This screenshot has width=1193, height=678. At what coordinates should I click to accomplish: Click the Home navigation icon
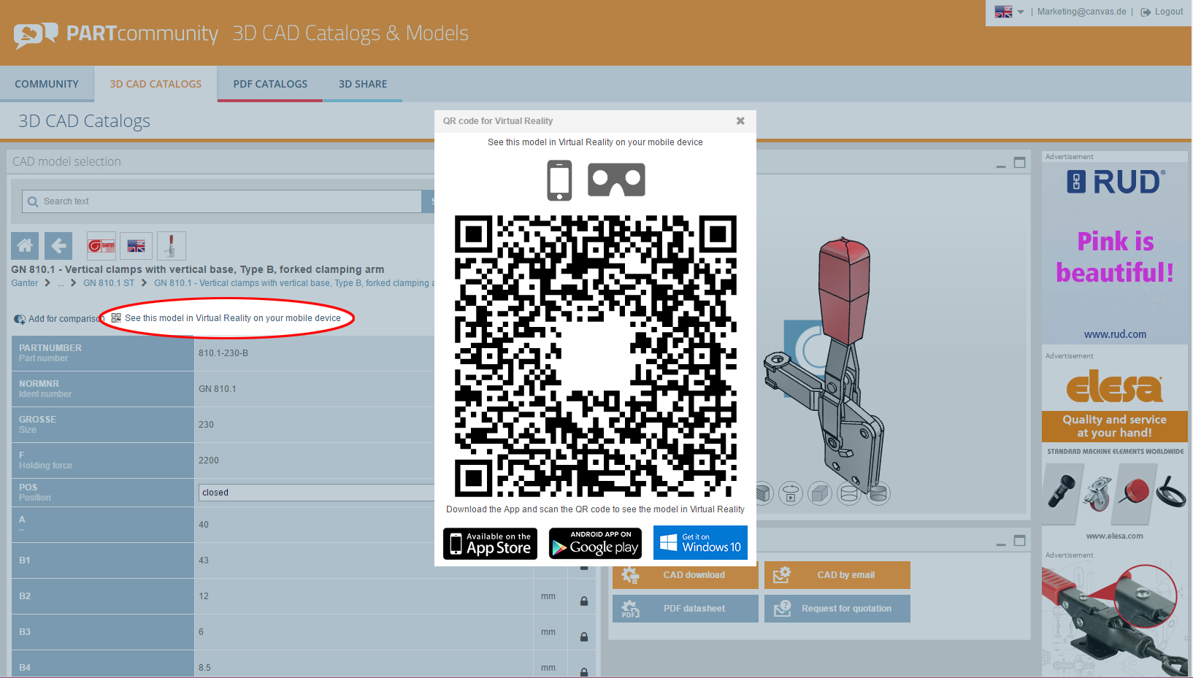pyautogui.click(x=25, y=246)
